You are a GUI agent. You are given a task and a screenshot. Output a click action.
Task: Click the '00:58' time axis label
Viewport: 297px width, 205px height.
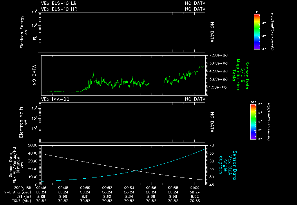173,188
